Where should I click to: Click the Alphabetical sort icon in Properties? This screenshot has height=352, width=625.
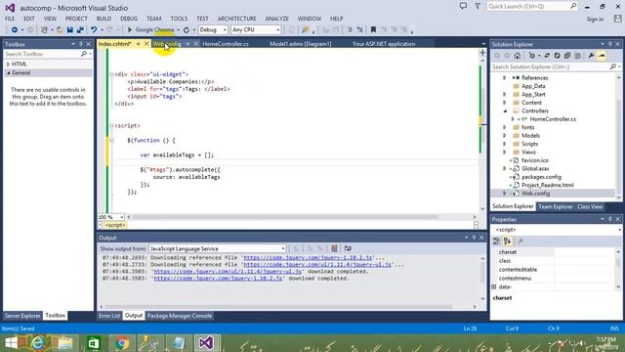[507, 242]
